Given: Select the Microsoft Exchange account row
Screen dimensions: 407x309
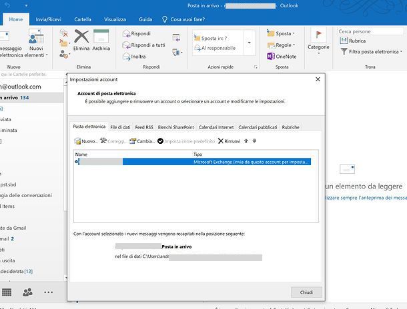Looking at the screenshot, I should [193, 162].
